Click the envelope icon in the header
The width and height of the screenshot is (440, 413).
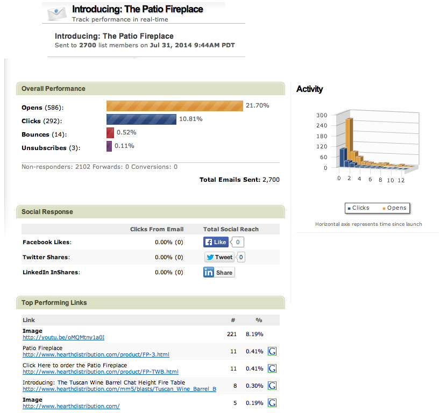tap(58, 13)
